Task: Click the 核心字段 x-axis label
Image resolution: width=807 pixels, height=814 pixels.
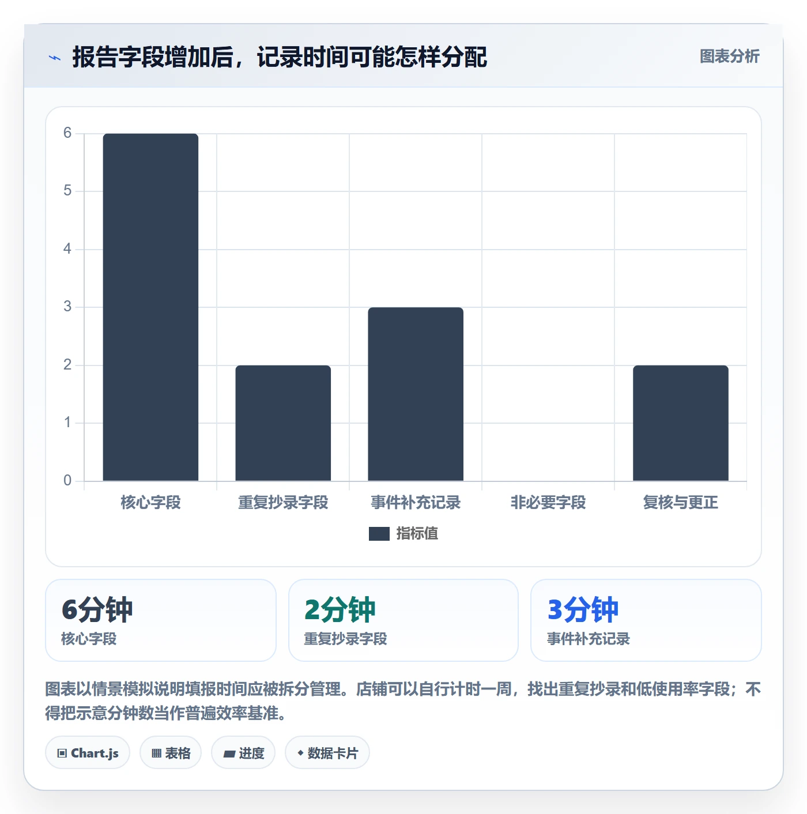Action: click(150, 503)
